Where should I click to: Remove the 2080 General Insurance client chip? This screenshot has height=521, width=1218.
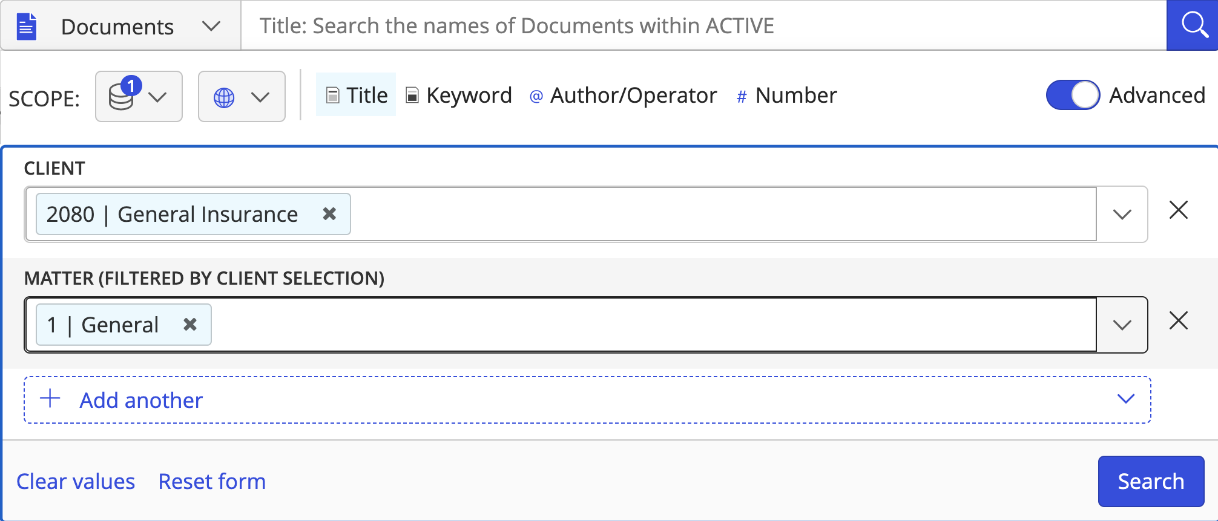(329, 214)
